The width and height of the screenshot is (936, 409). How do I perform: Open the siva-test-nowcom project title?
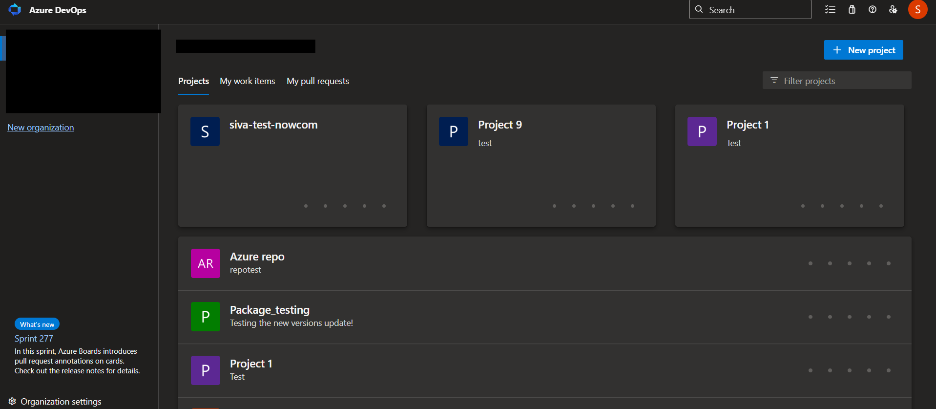pos(273,125)
